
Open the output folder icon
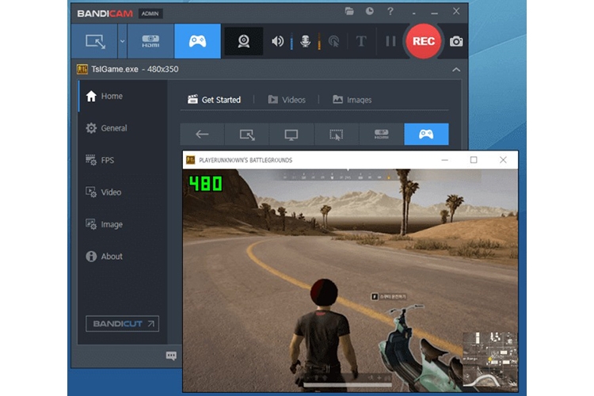point(349,11)
